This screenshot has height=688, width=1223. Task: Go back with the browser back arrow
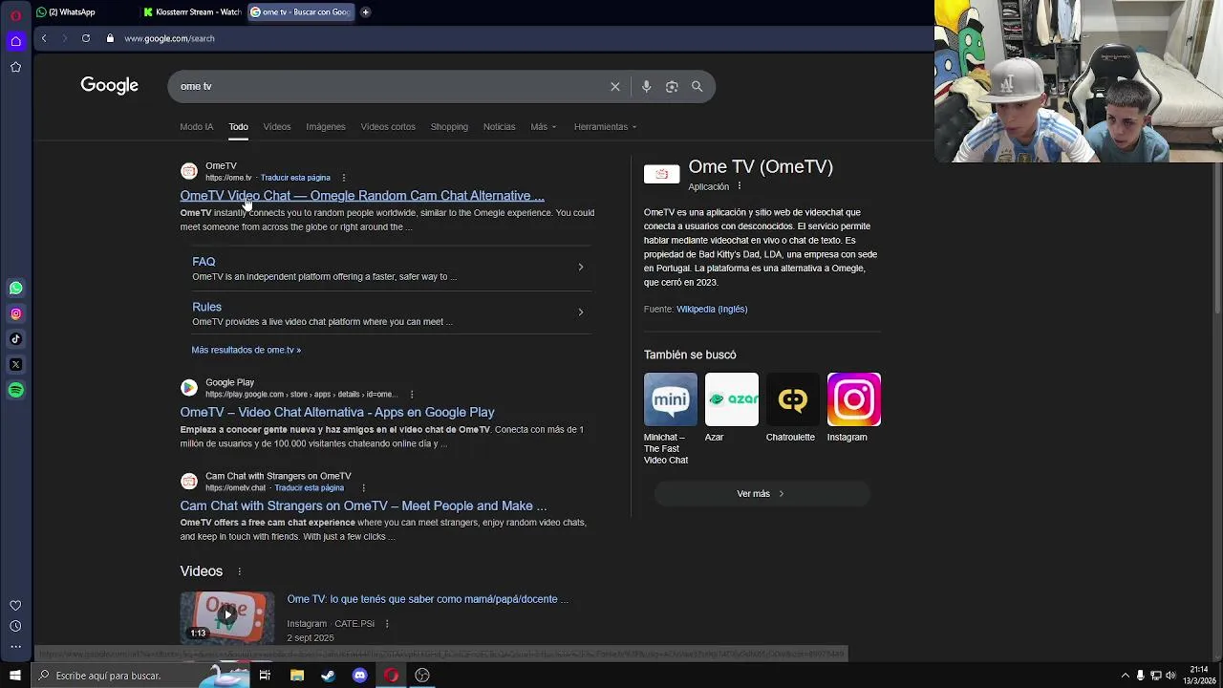point(44,38)
